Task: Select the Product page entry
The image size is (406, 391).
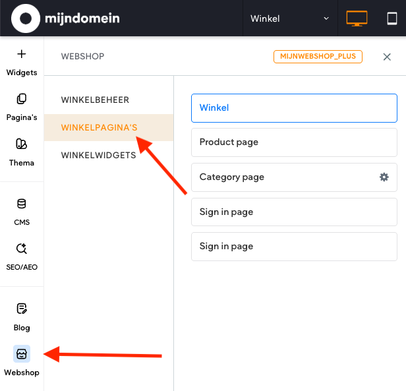Action: coord(294,142)
